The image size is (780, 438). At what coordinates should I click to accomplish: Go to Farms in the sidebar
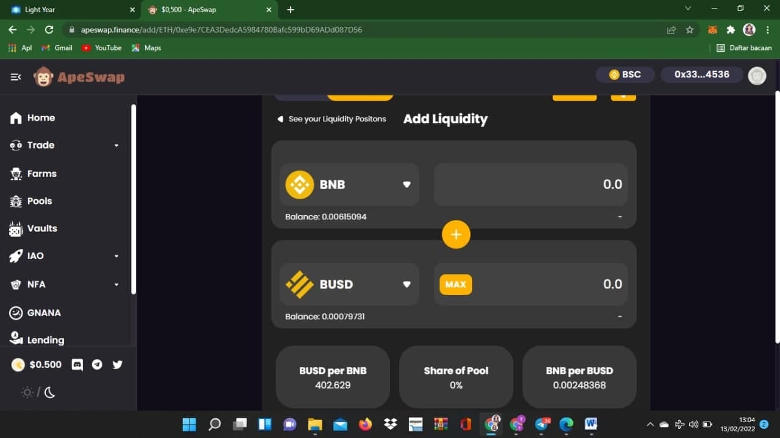coord(41,174)
